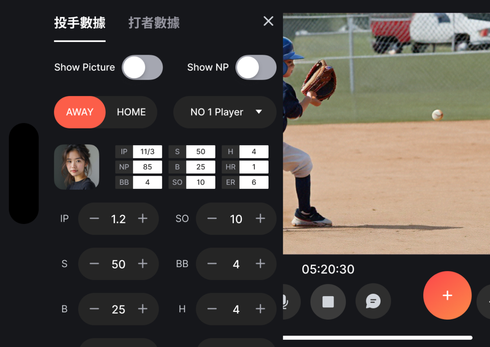Select the HOME team option
Viewport: 490px width, 347px height.
pyautogui.click(x=131, y=112)
